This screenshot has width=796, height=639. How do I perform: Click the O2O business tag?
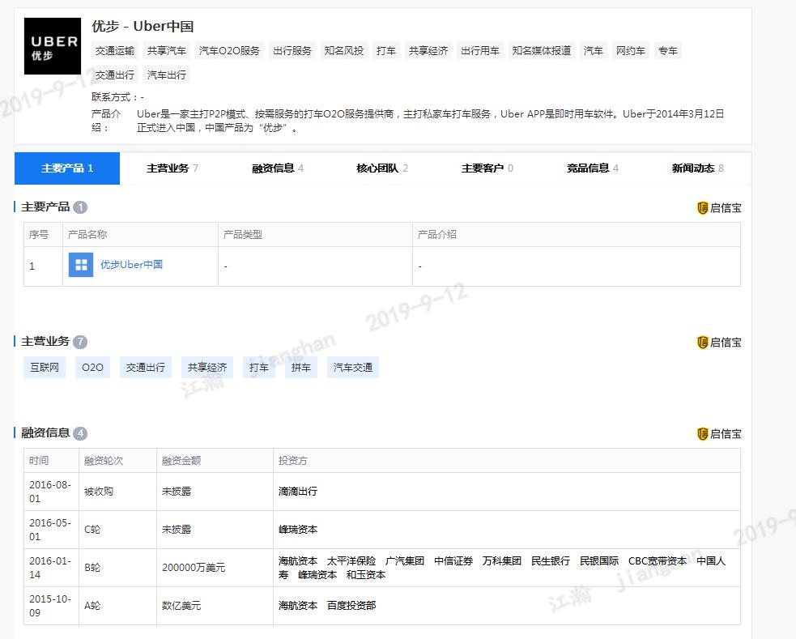pos(92,367)
